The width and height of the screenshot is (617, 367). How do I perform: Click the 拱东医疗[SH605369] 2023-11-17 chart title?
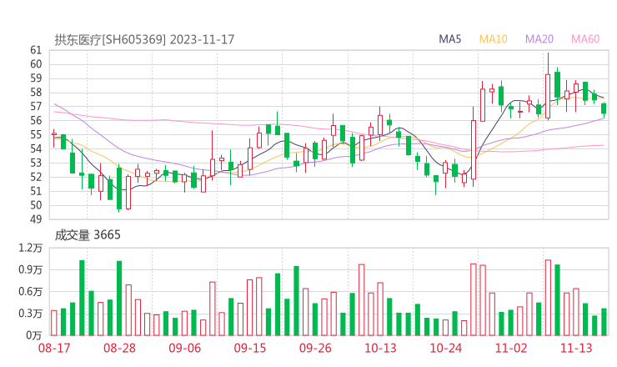point(144,39)
